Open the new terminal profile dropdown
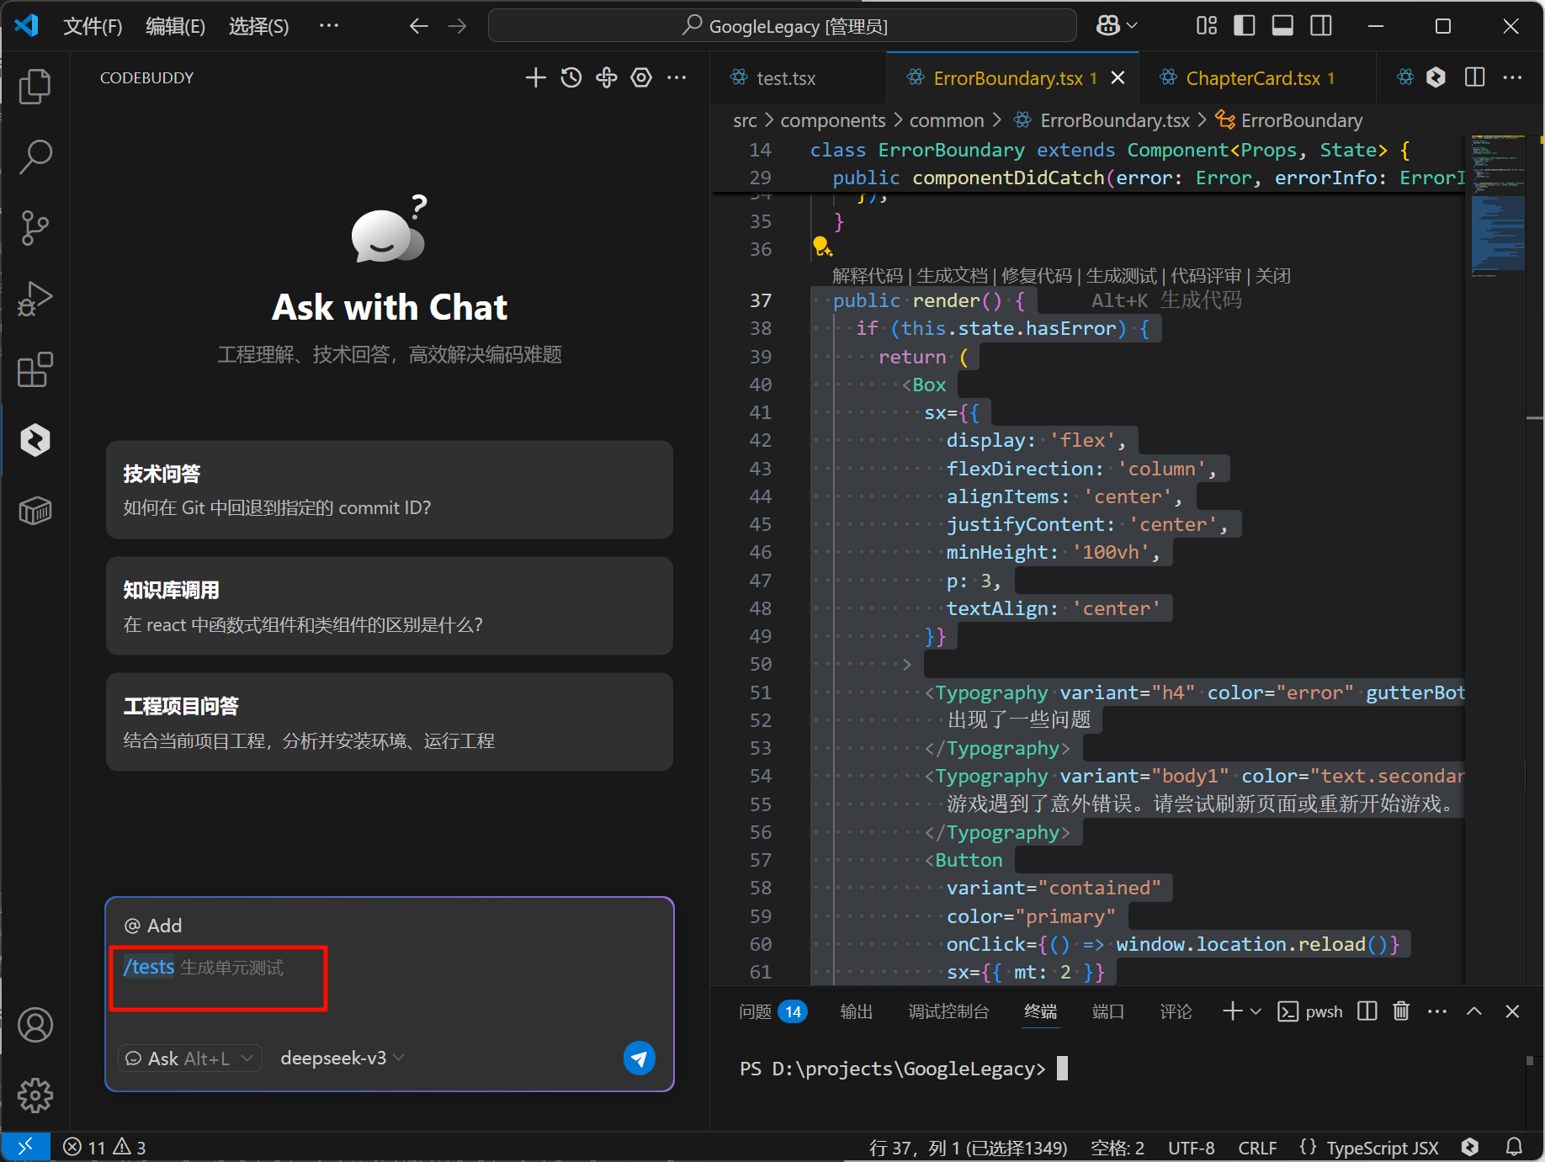Viewport: 1545px width, 1162px height. coord(1256,1011)
